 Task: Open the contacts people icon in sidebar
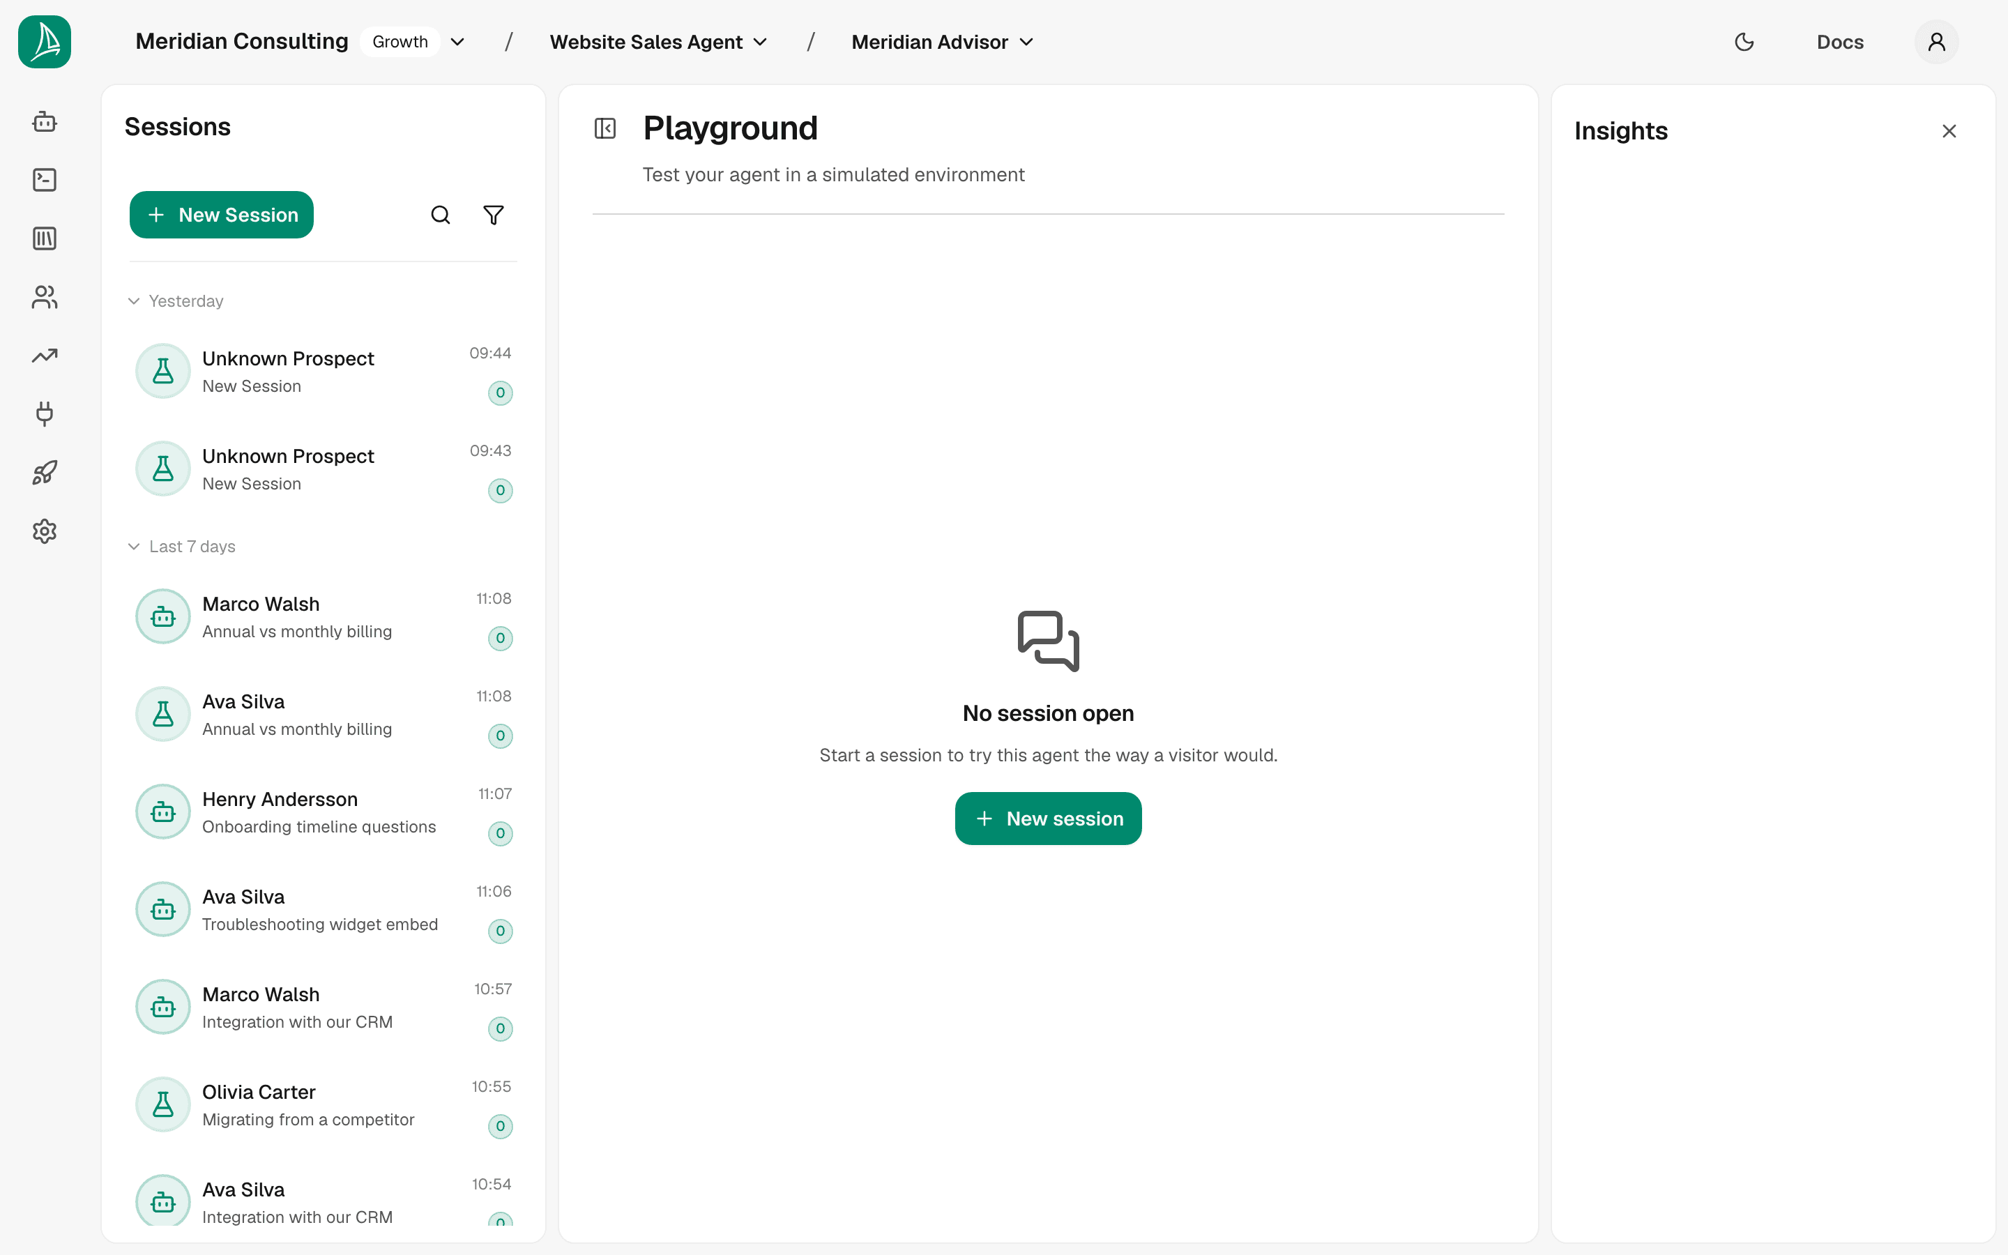pyautogui.click(x=45, y=297)
